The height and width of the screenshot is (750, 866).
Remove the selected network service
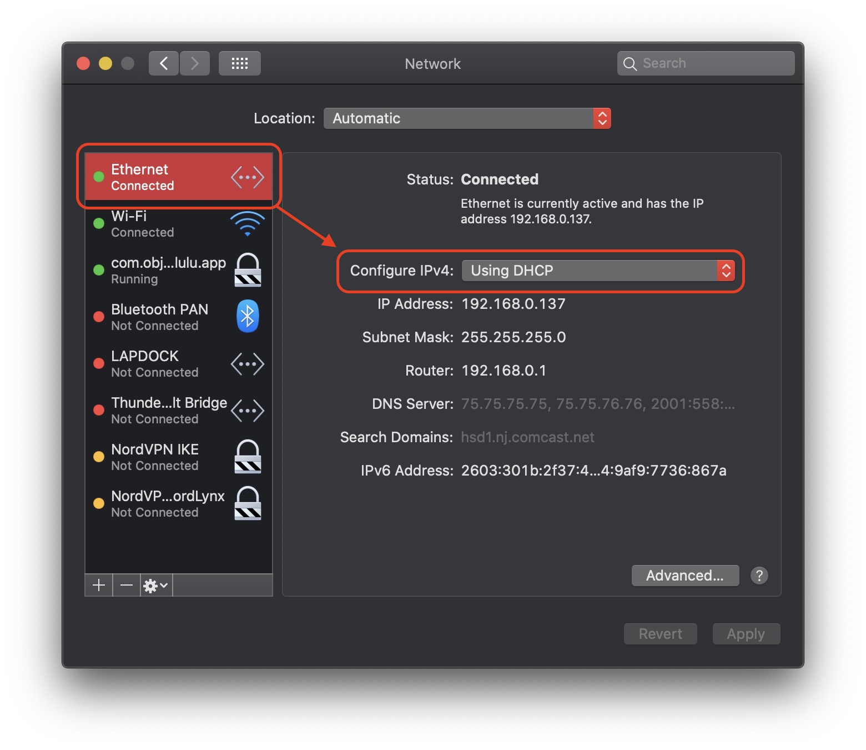(x=127, y=585)
